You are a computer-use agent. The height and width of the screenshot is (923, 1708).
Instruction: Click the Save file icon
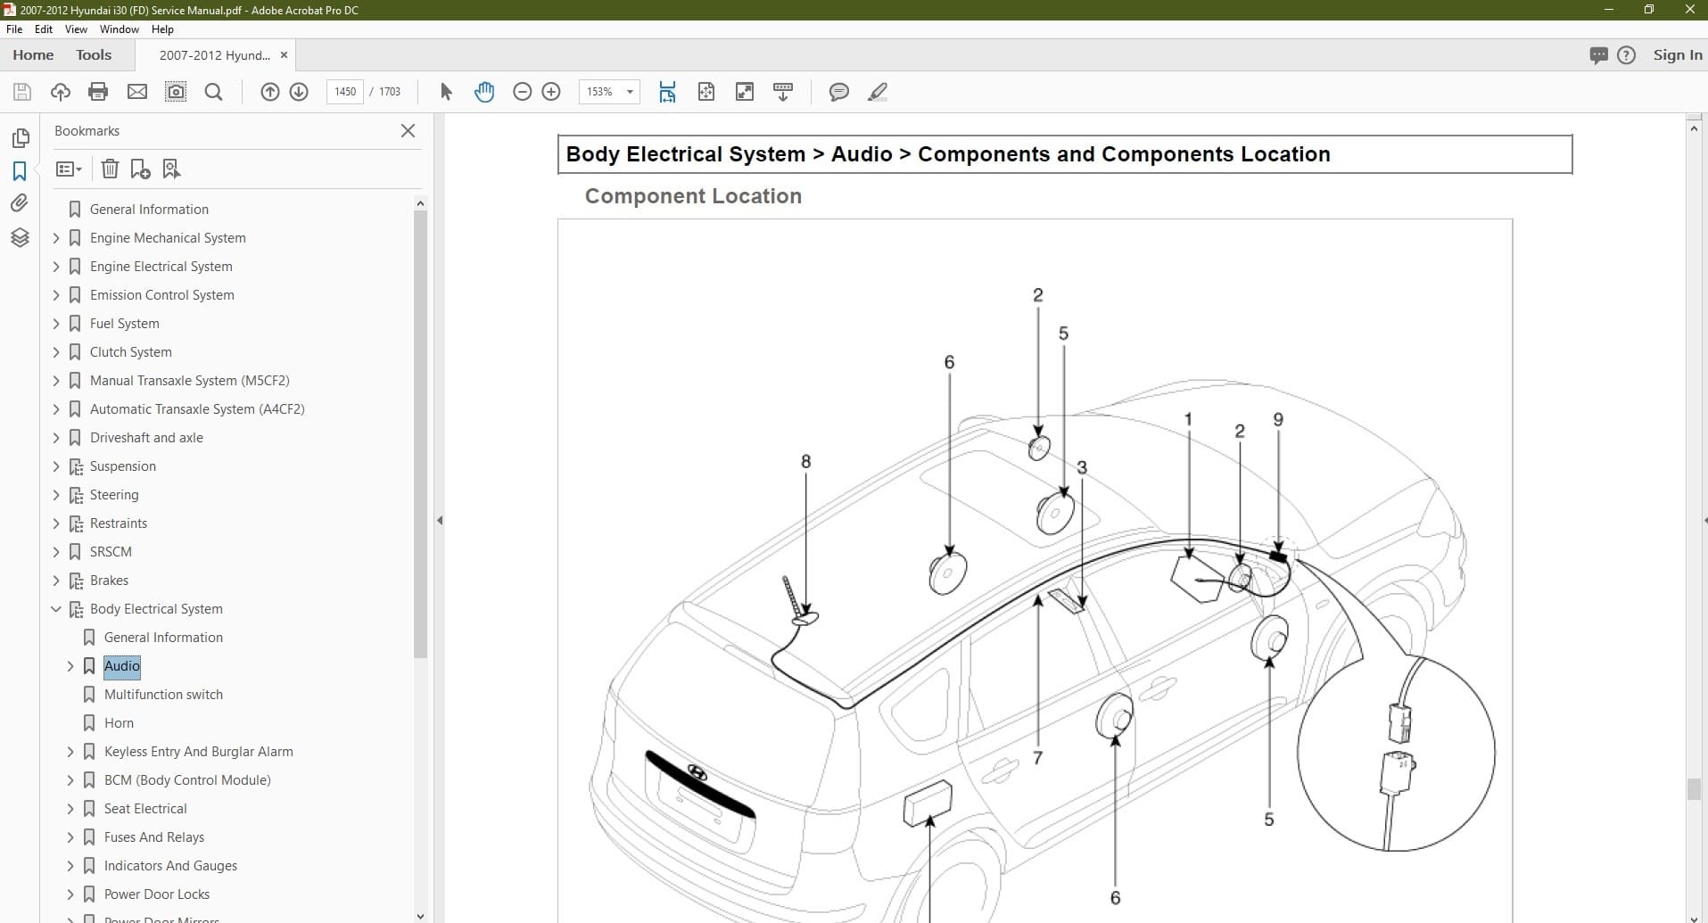(22, 92)
